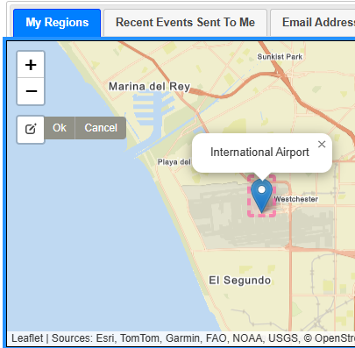Click the Marina del Rey map label
The width and height of the screenshot is (355, 348).
pos(149,87)
